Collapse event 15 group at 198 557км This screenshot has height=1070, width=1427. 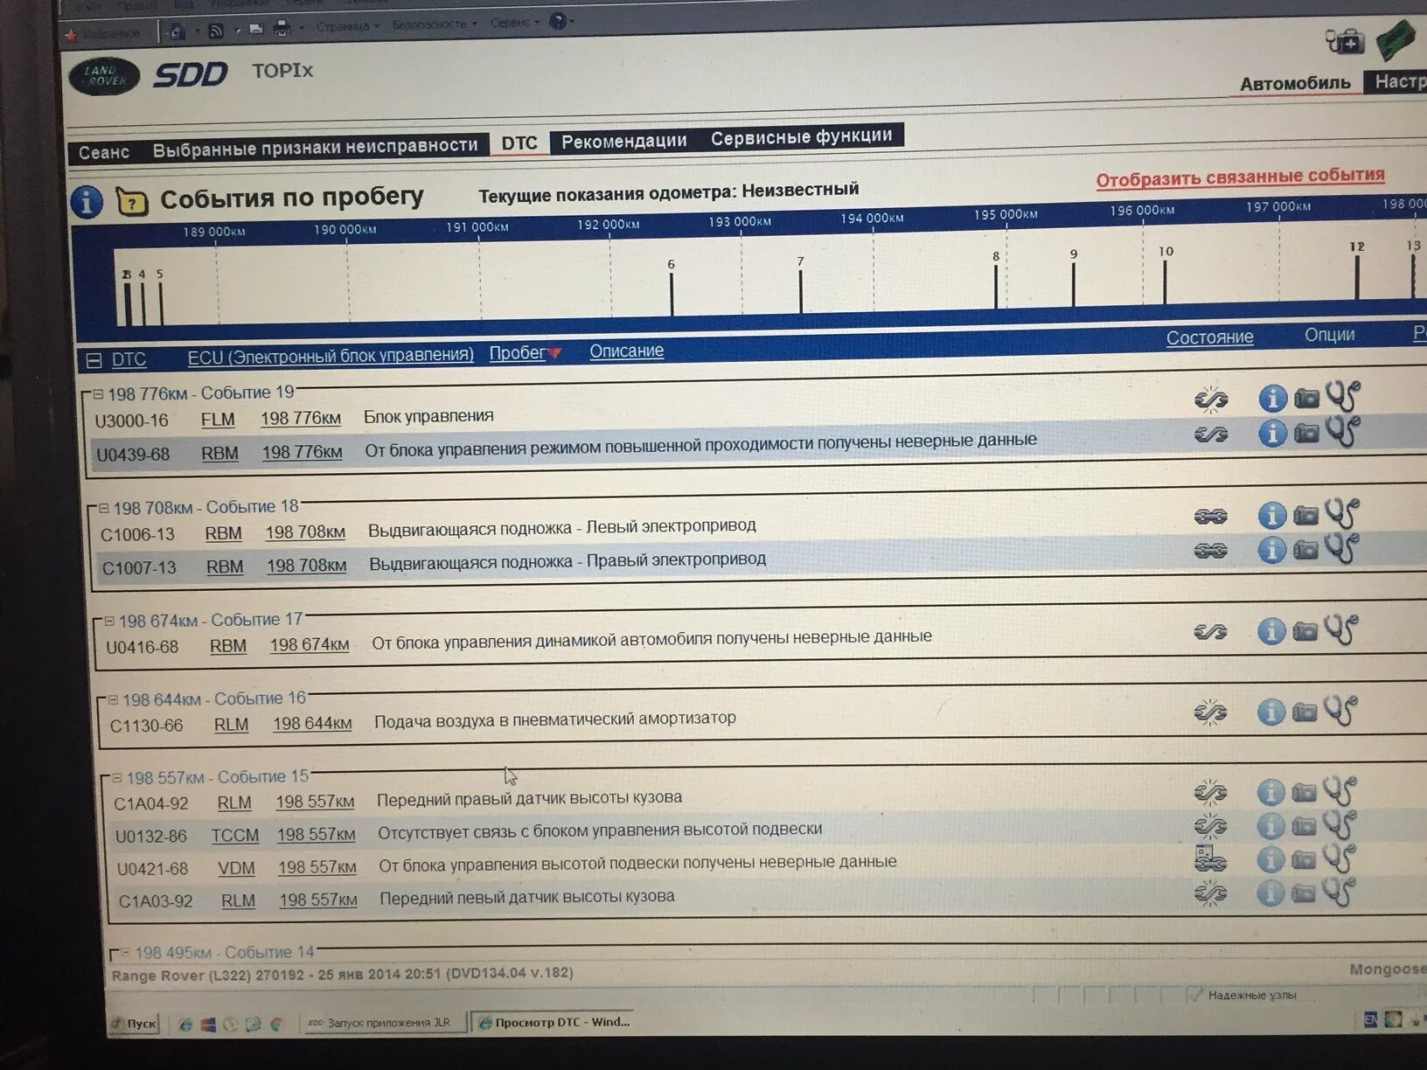116,777
